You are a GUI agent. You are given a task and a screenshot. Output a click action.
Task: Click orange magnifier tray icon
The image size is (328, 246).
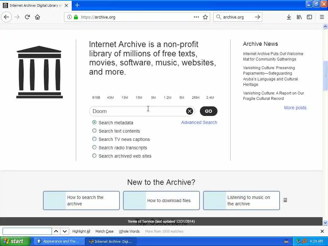point(305,242)
